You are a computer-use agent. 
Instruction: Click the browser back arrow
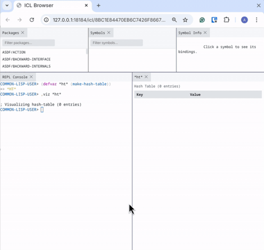(x=8, y=20)
